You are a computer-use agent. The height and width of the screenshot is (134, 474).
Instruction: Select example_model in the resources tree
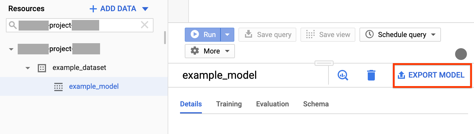click(94, 86)
